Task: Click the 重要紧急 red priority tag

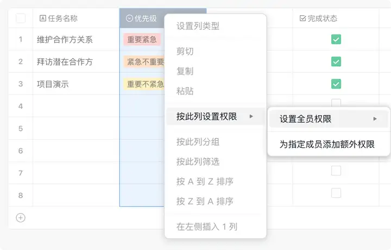Action: (142, 39)
